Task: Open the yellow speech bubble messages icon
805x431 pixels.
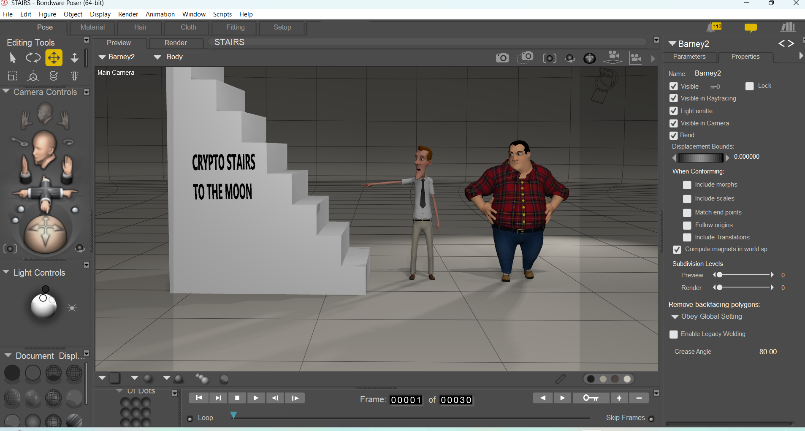Action: pos(751,28)
